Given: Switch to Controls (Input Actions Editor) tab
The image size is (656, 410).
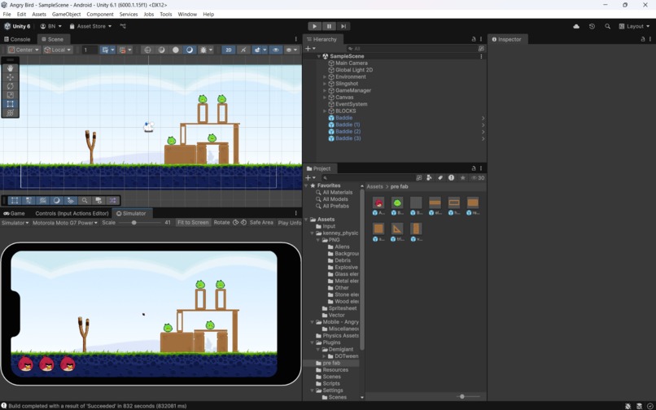Looking at the screenshot, I should [x=72, y=213].
